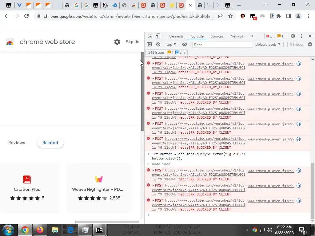Bookmark this page with the star icon
Screen dimensions: 315x236
tap(230, 16)
